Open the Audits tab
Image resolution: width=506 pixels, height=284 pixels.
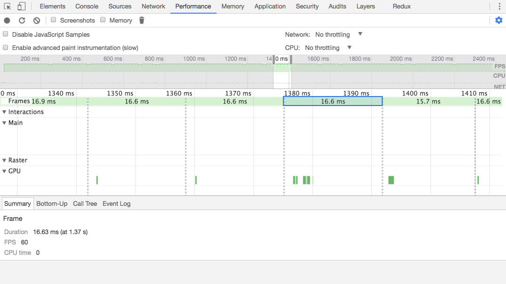click(337, 6)
